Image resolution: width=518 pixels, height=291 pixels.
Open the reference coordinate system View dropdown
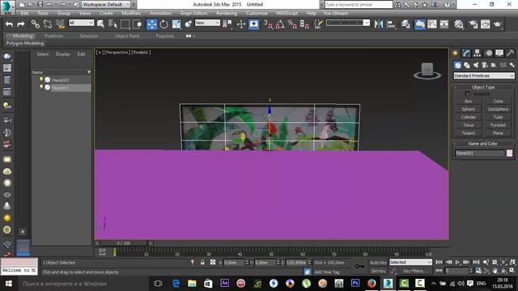point(207,23)
